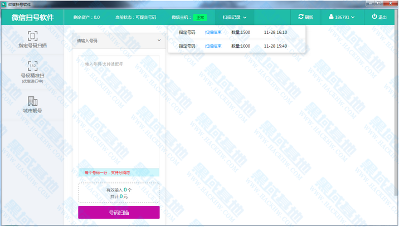
Task: Open 扫描结果 link for the 1000 record
Action: [x=213, y=46]
